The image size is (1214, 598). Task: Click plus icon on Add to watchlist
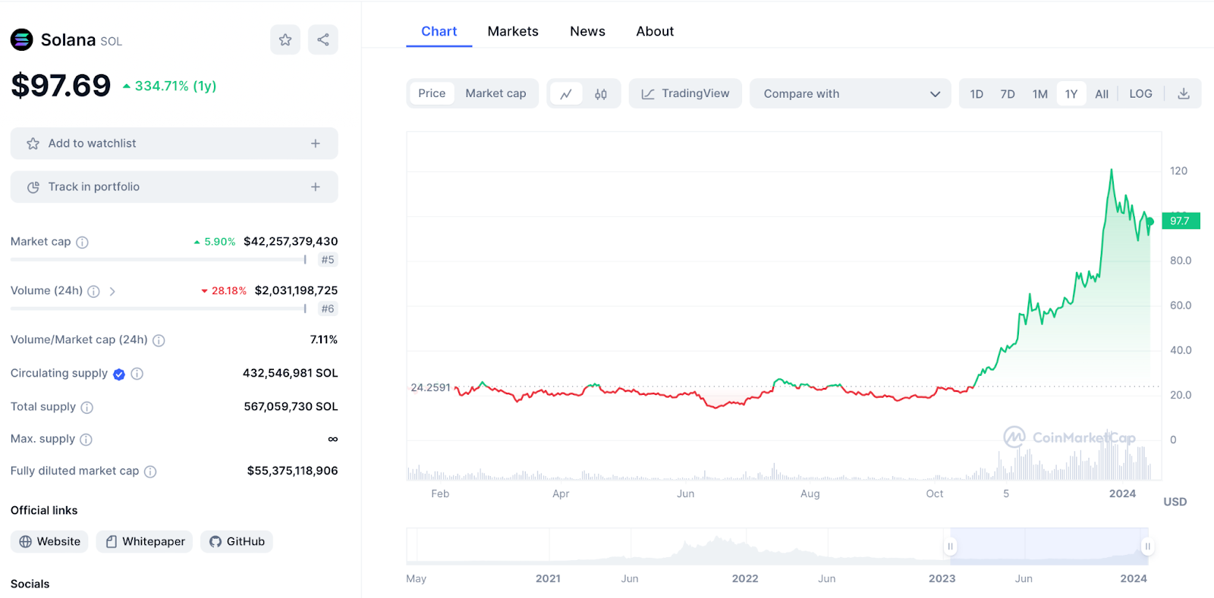[x=316, y=143]
